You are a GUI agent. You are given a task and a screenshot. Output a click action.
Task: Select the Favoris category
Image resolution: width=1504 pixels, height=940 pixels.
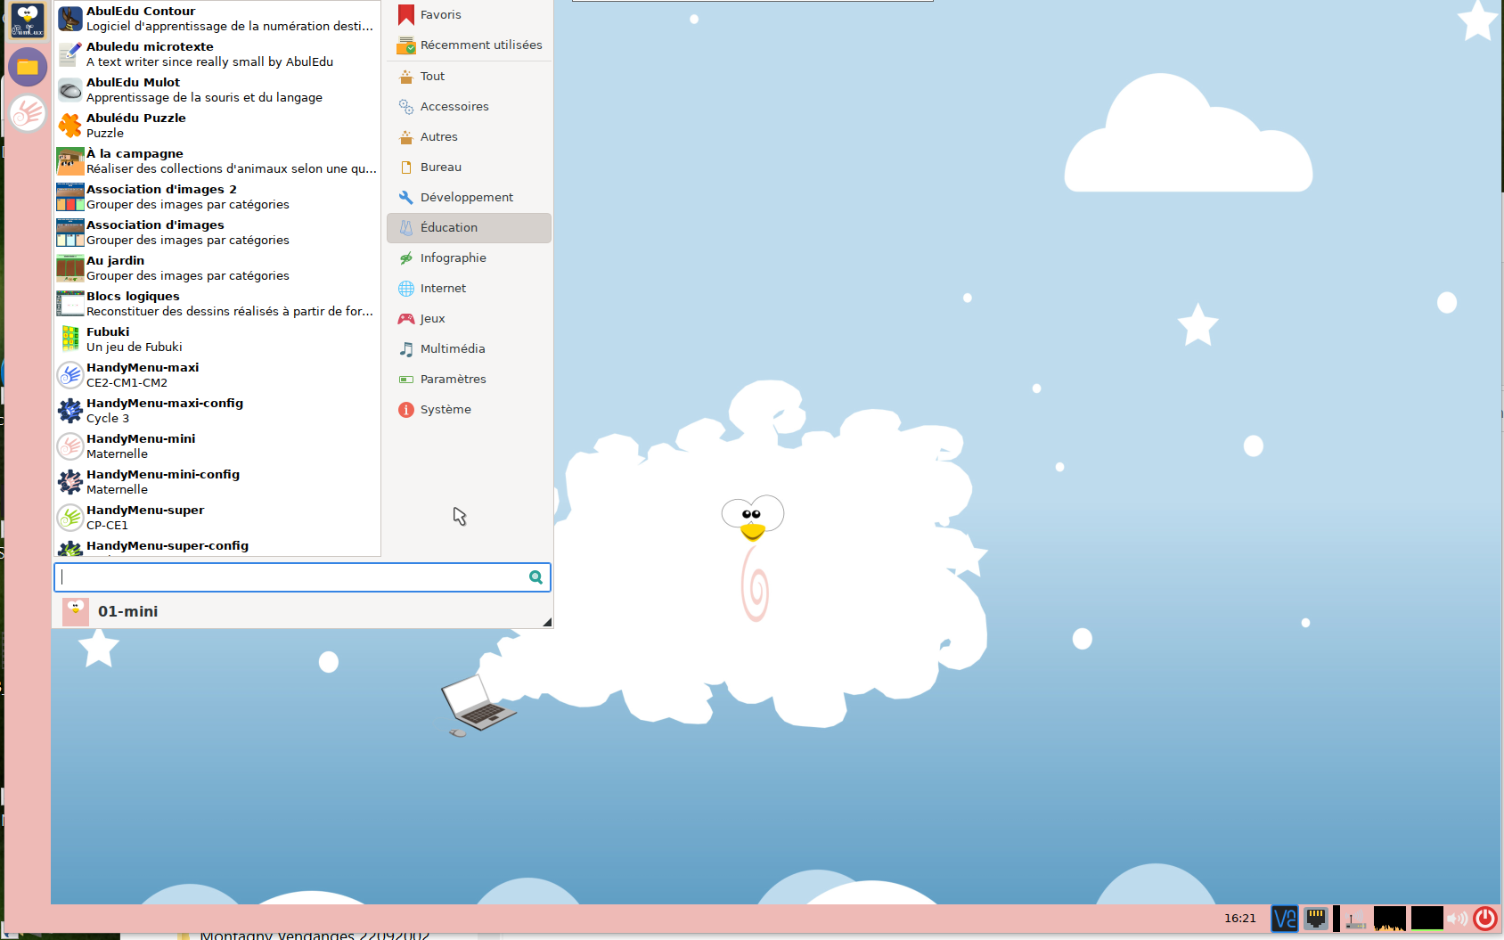point(470,14)
